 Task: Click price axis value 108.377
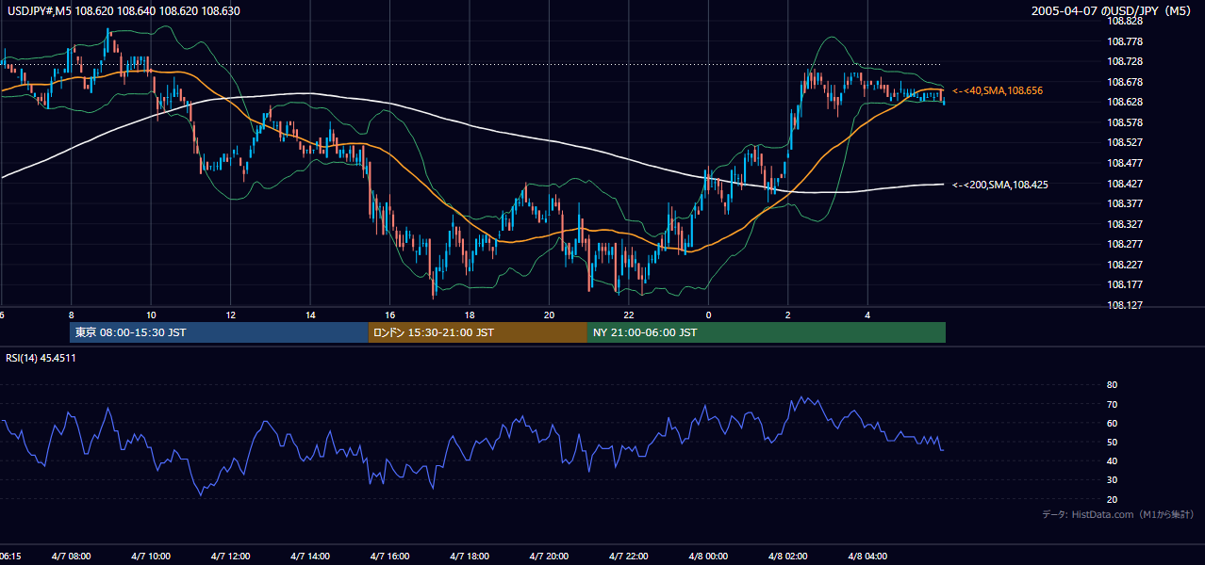(1125, 203)
